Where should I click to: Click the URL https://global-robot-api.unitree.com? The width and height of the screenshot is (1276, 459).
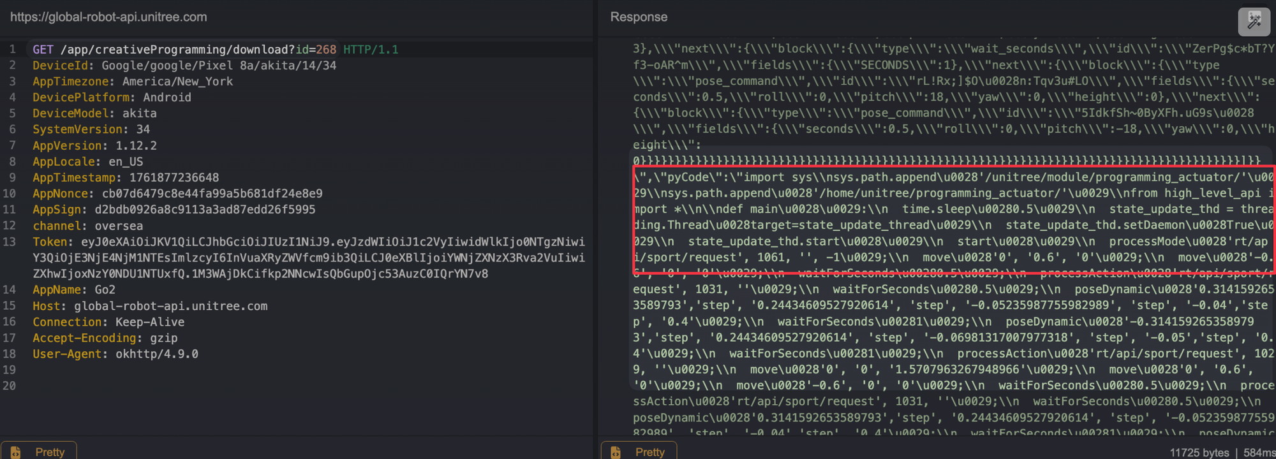108,17
